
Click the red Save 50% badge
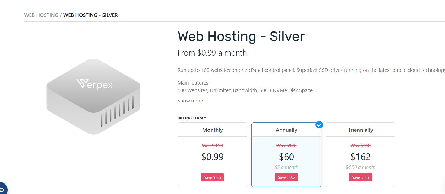[x=286, y=177]
